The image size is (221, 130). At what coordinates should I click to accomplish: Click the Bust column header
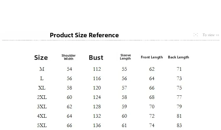click(96, 58)
